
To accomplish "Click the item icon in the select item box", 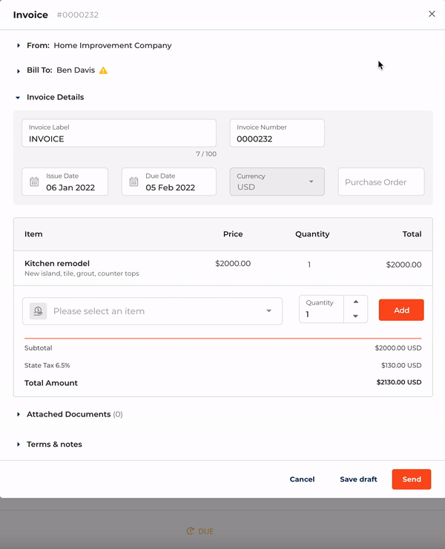I will (38, 311).
